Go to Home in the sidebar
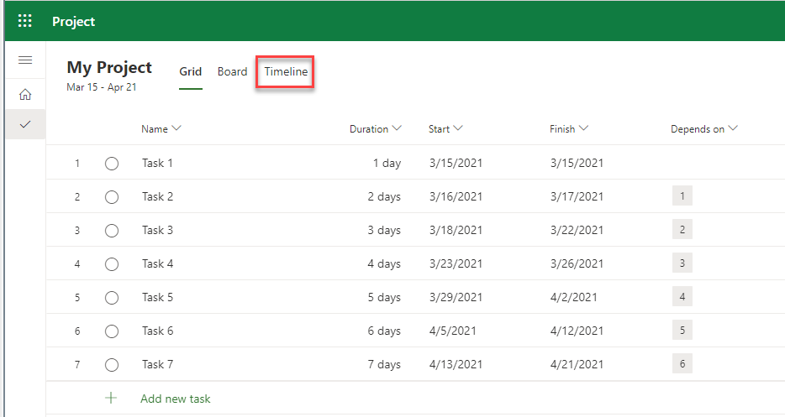Viewport: 785px width, 417px height. (x=25, y=95)
